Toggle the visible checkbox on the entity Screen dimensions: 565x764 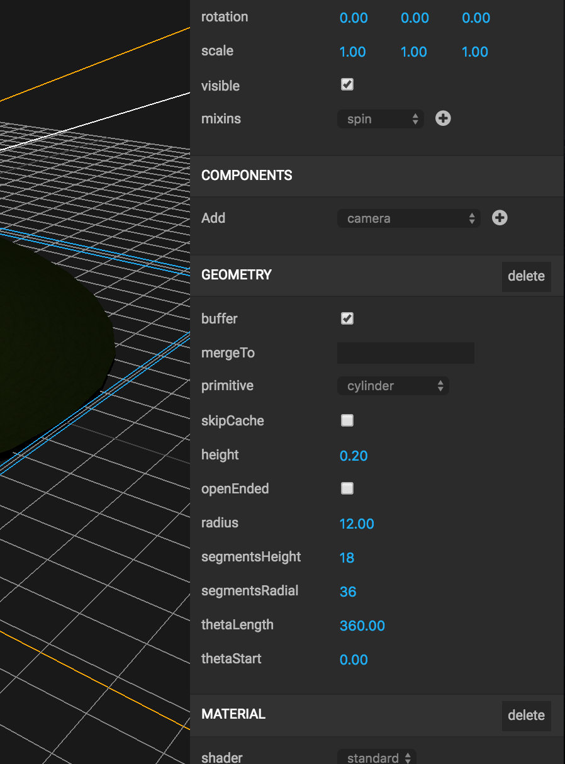(x=347, y=84)
